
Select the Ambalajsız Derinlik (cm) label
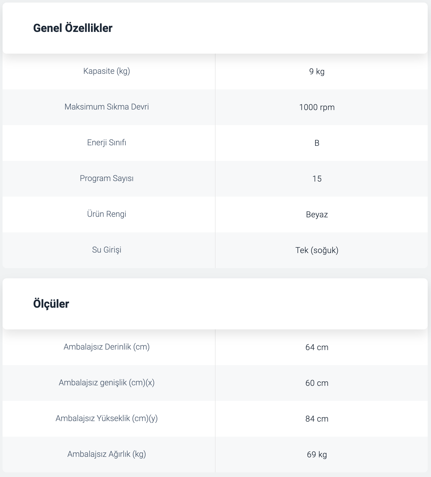point(107,347)
